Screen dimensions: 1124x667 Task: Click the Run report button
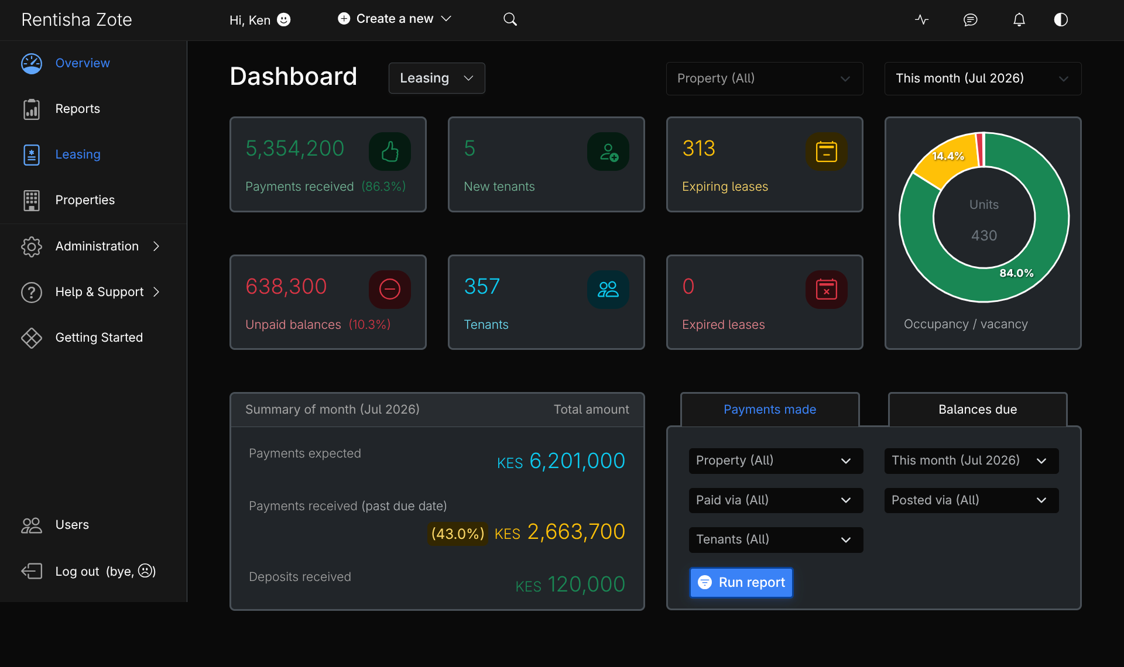pos(741,583)
